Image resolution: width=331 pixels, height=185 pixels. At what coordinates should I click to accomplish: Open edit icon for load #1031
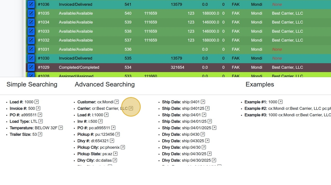31,49
